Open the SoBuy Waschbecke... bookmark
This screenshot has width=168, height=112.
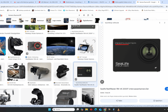132,10
